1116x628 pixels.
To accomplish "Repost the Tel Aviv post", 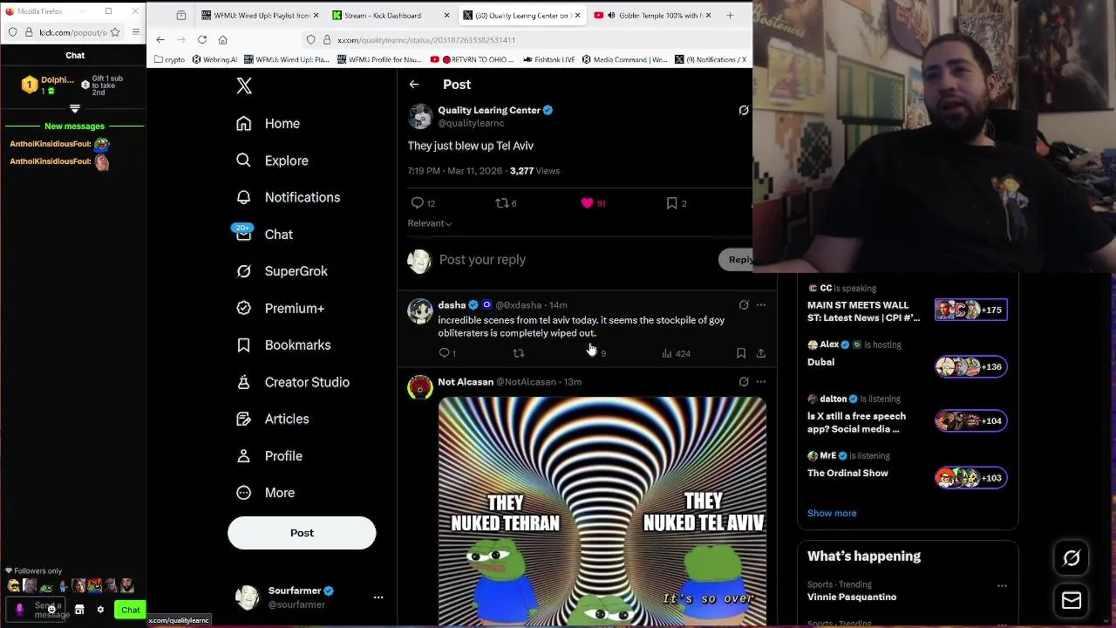I will coord(506,203).
